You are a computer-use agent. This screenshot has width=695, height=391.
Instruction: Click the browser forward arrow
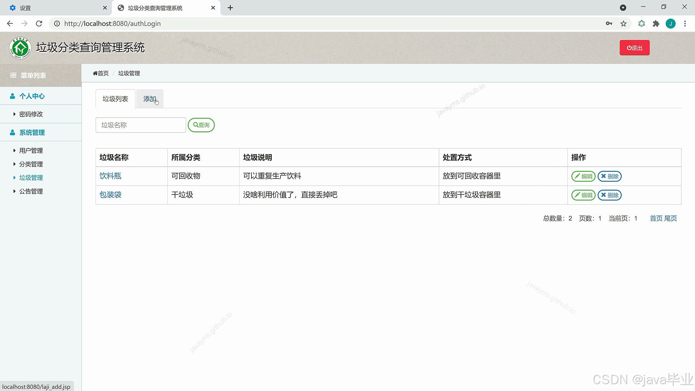24,24
